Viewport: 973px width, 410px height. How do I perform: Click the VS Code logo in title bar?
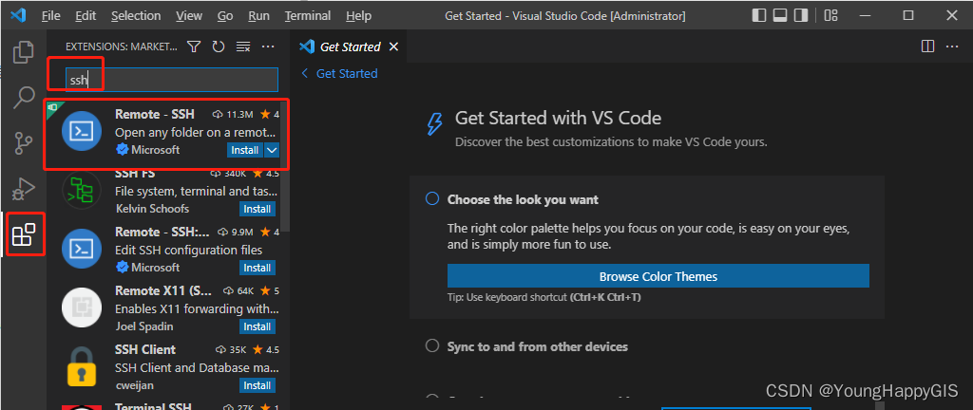click(x=18, y=15)
